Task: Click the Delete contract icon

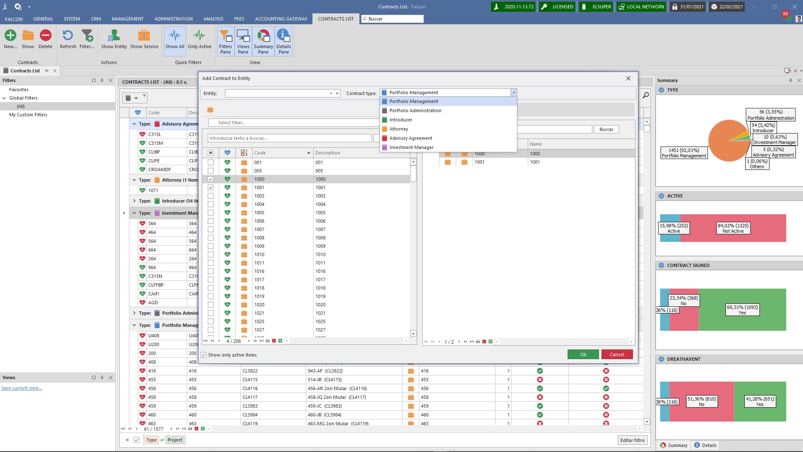Action: 46,36
